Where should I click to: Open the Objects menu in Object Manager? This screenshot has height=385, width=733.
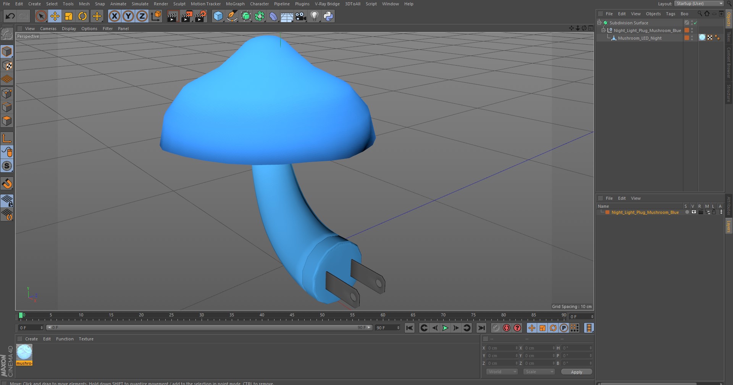pyautogui.click(x=653, y=14)
